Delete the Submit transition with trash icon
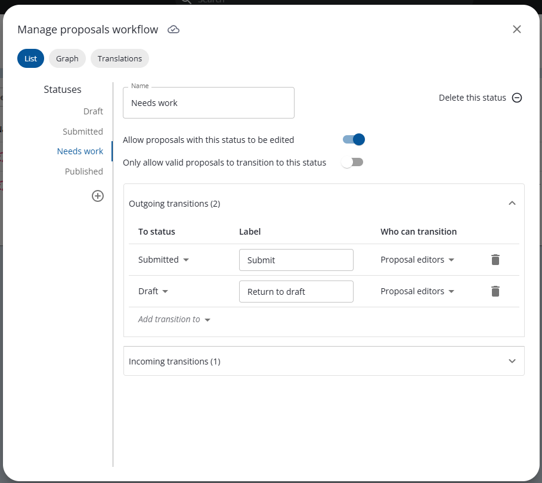Image resolution: width=542 pixels, height=483 pixels. (495, 260)
